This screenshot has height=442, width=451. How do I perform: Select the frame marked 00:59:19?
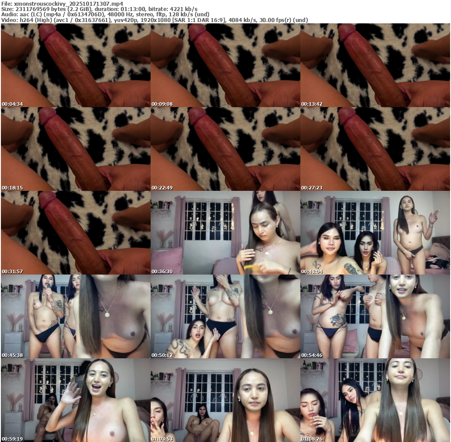pos(75,400)
